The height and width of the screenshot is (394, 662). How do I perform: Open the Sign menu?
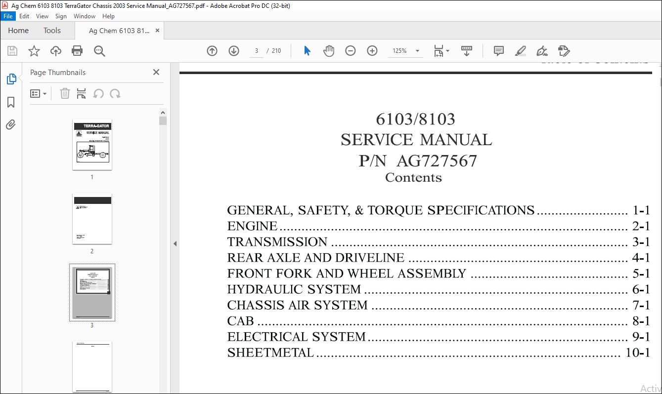coord(61,16)
